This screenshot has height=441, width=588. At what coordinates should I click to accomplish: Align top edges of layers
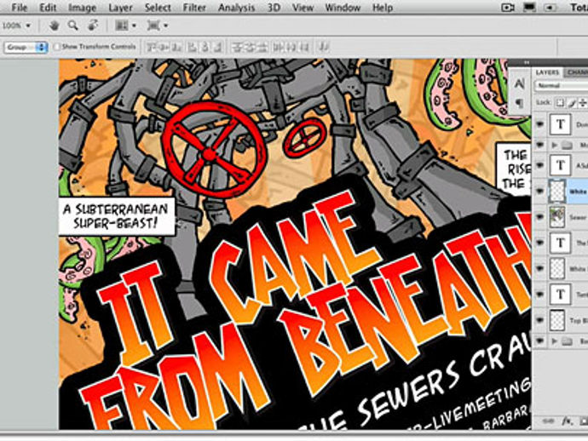(152, 47)
